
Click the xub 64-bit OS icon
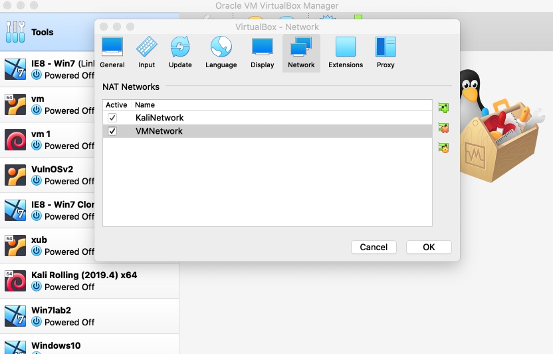pyautogui.click(x=15, y=246)
